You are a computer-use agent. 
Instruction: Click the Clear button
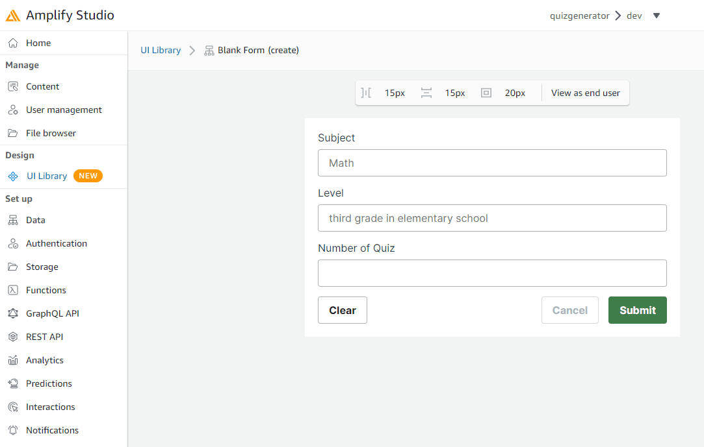coord(342,310)
